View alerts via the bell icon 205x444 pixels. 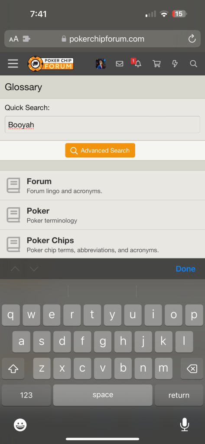point(138,64)
